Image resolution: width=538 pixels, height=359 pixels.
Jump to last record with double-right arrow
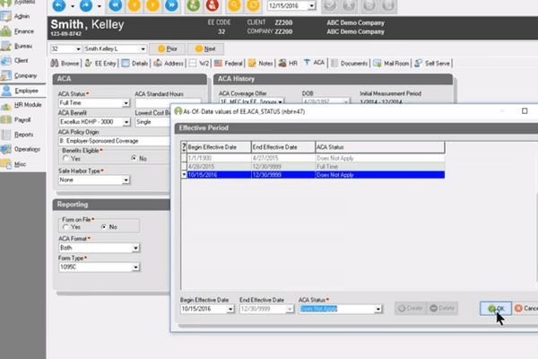pos(171,5)
